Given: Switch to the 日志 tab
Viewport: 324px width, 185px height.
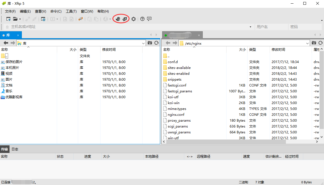Looking at the screenshot, I should coord(15,149).
